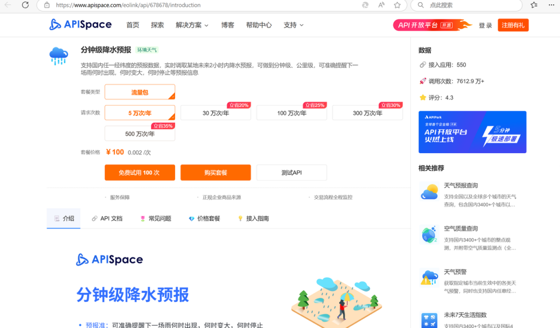This screenshot has width=560, height=328.
Task: Click the translate icon in address bar
Action: (365, 5)
